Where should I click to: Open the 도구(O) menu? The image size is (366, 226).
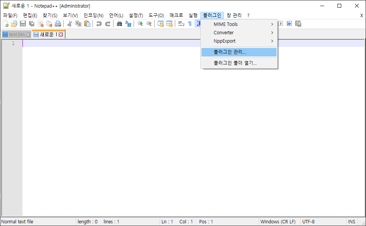[x=156, y=15]
